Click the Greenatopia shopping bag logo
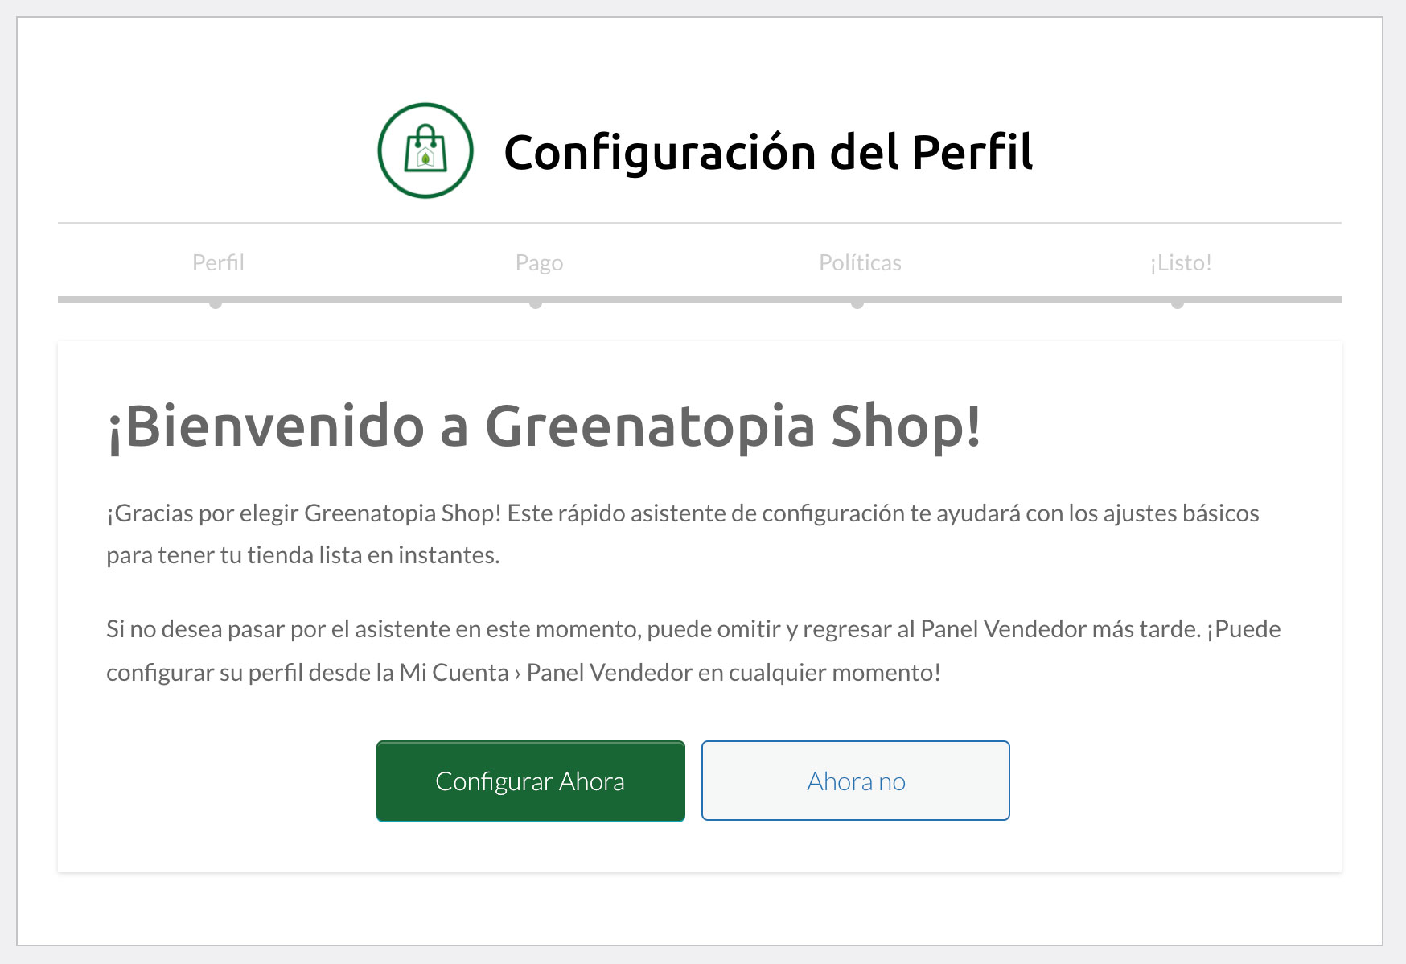Screen dimensions: 1406x964 pos(425,150)
